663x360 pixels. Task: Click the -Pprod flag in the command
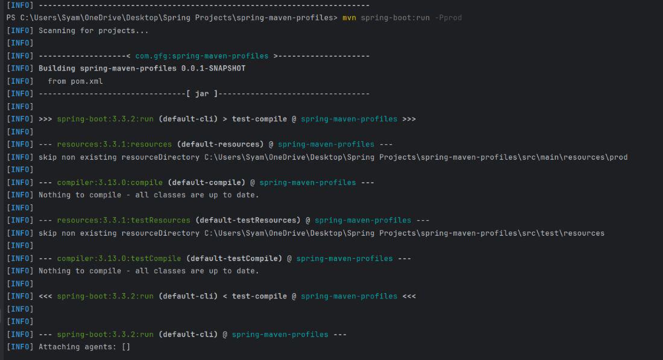(448, 17)
